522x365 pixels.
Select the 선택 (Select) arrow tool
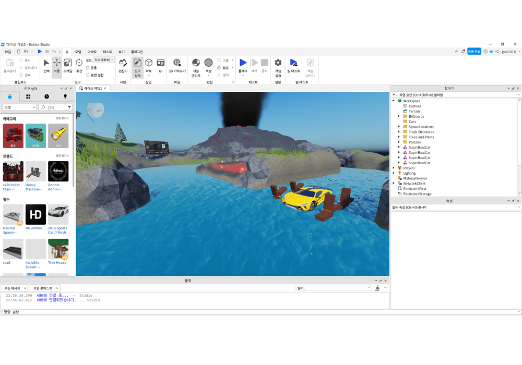46,66
